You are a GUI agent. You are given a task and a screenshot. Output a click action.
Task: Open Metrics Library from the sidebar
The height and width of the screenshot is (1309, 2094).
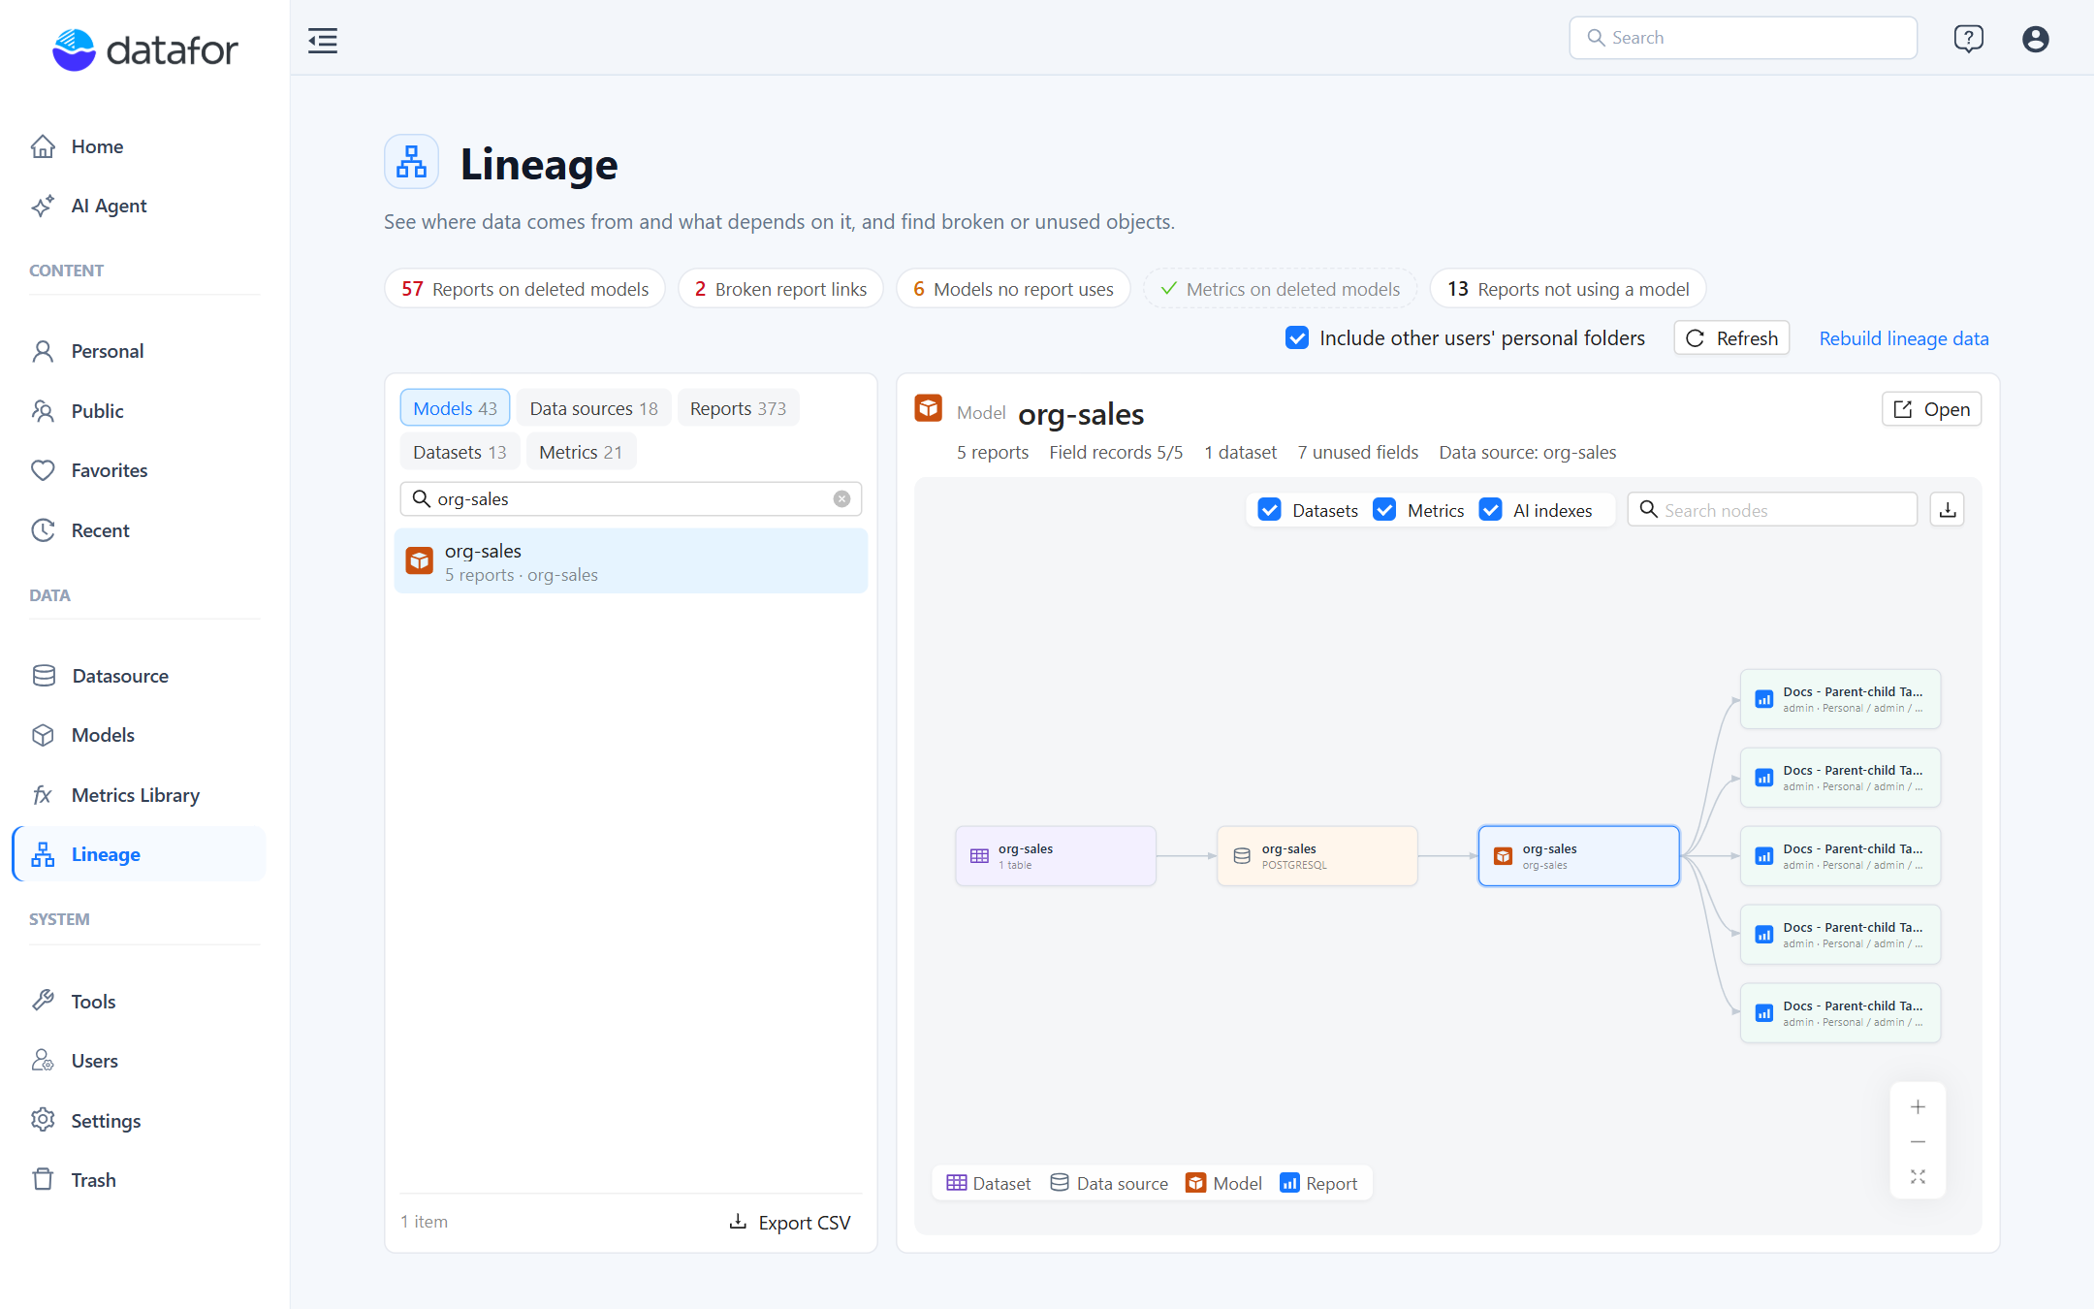point(139,795)
